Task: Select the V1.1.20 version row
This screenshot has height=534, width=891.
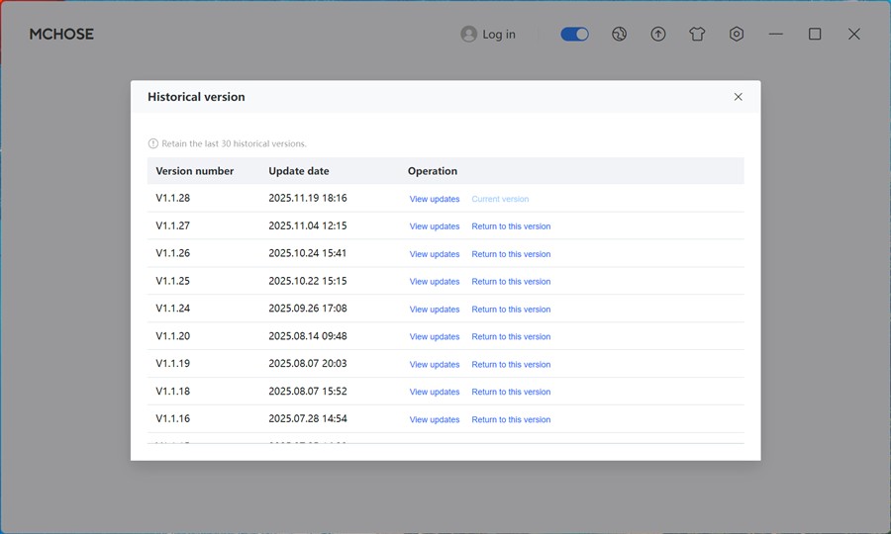Action: tap(173, 336)
